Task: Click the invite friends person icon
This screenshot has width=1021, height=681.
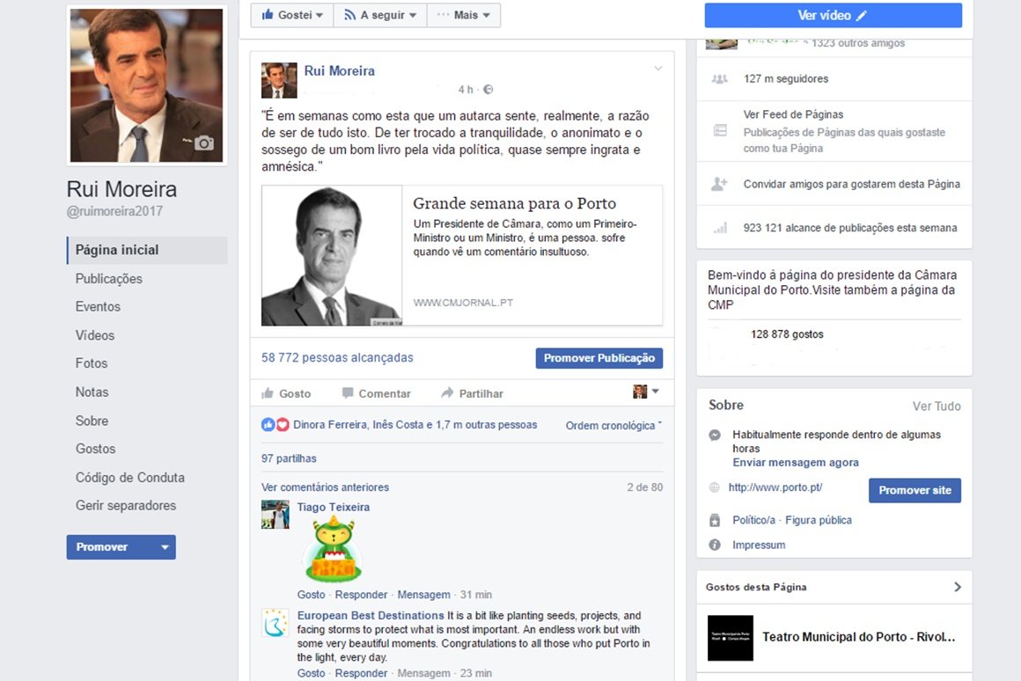Action: [719, 184]
